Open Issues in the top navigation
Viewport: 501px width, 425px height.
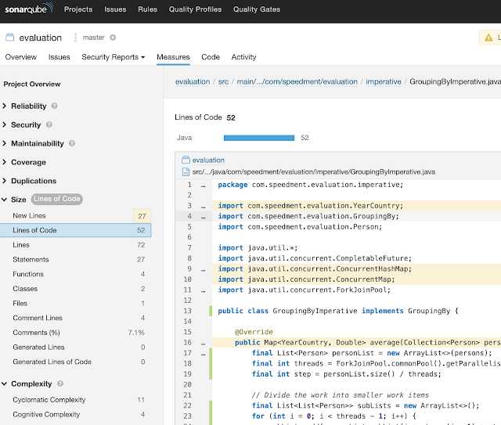pos(115,9)
